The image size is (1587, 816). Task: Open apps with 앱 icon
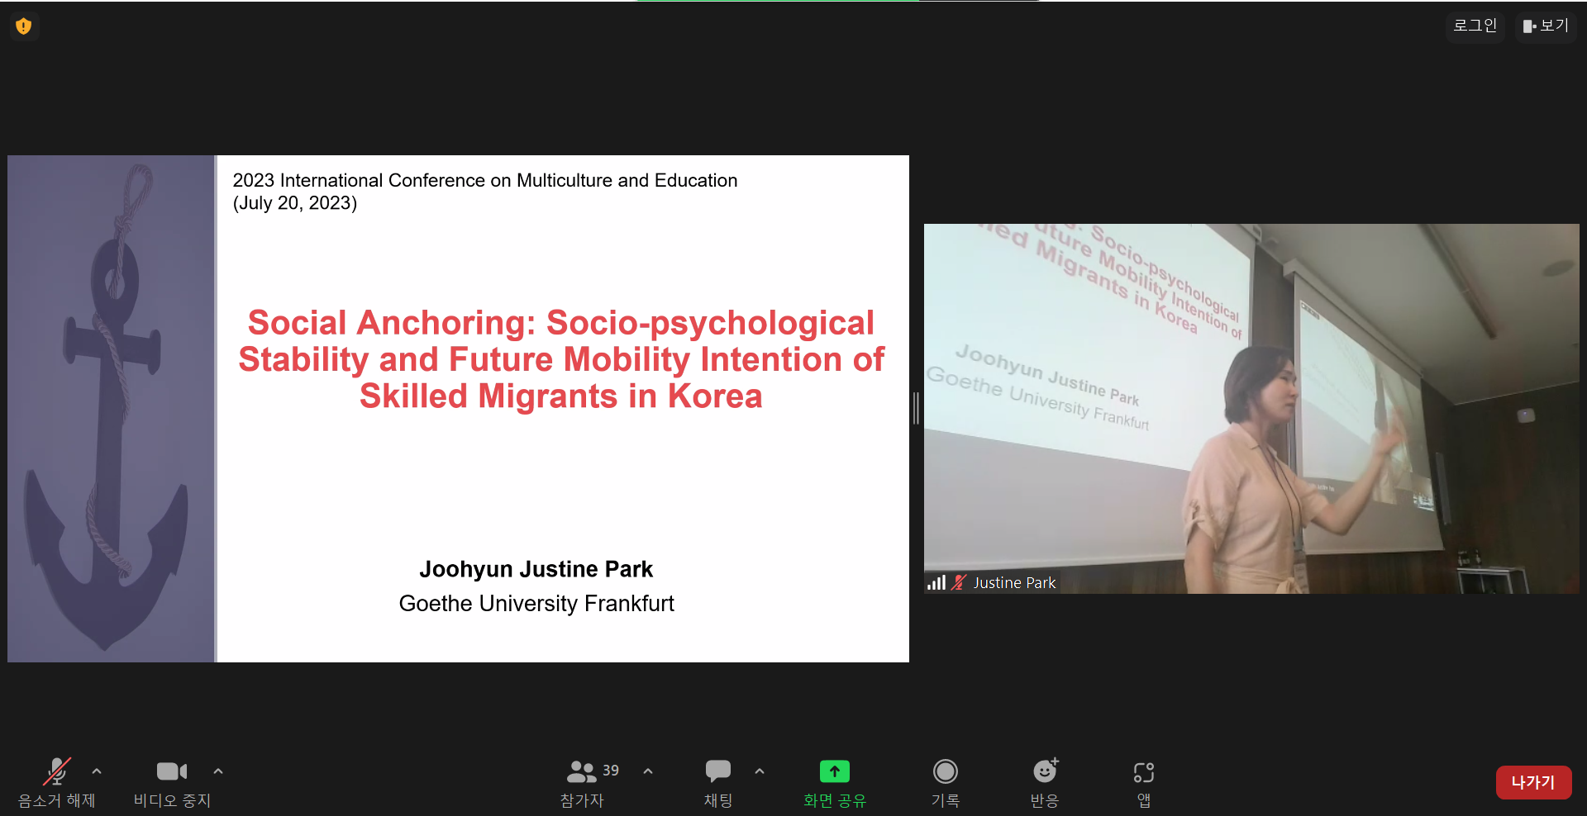[1144, 772]
